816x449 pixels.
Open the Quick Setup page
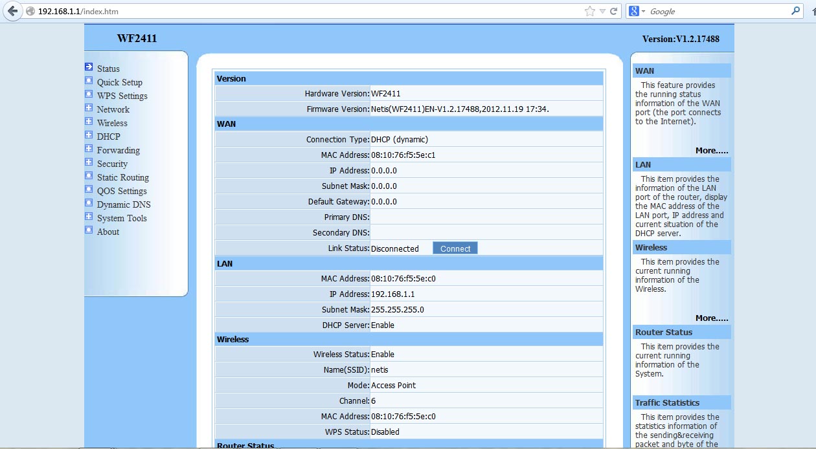(120, 82)
